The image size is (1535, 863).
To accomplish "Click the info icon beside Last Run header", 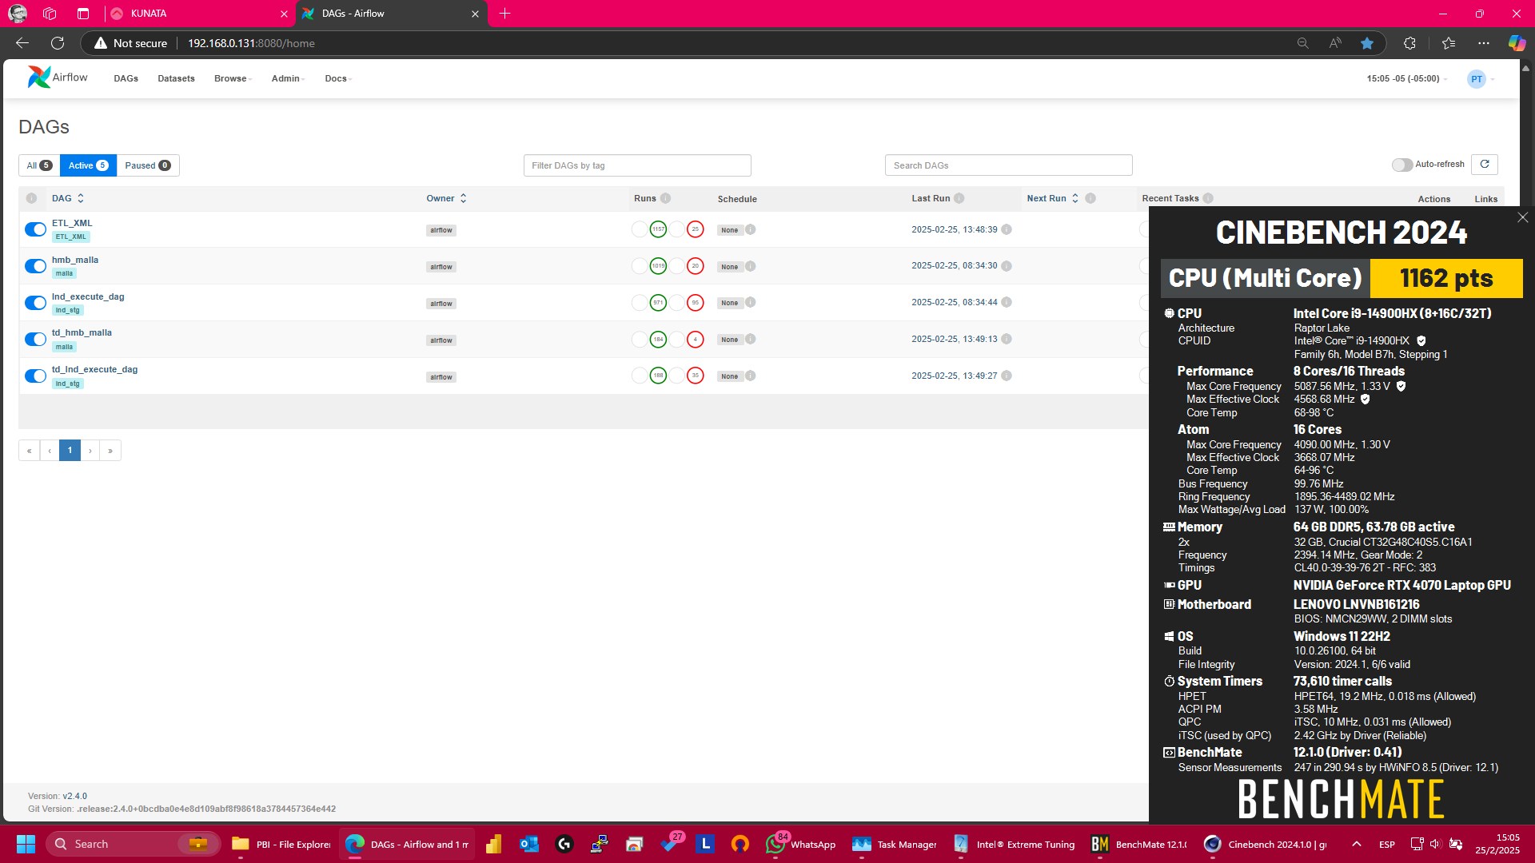I will pyautogui.click(x=959, y=198).
